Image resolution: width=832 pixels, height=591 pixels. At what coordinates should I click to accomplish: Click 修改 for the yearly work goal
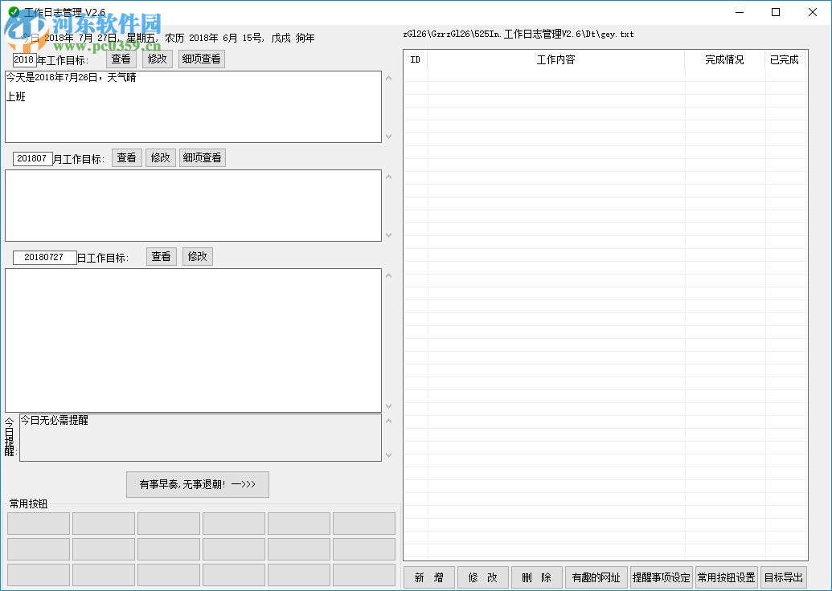pos(157,59)
